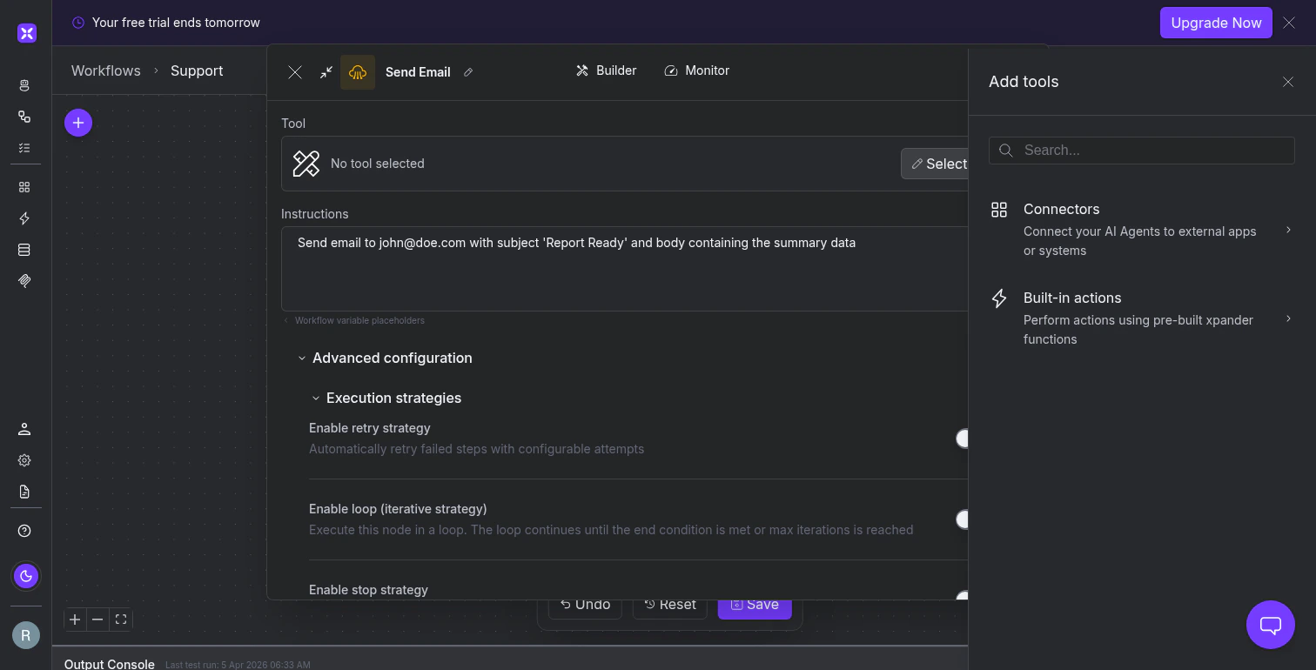Screen dimensions: 1316x670
Task: Collapse the Execution strategies section
Action: (316, 398)
